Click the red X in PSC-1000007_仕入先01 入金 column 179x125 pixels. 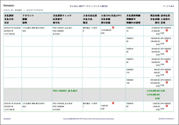click(113, 28)
